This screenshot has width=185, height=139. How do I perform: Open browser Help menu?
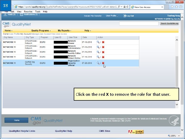tap(45, 12)
